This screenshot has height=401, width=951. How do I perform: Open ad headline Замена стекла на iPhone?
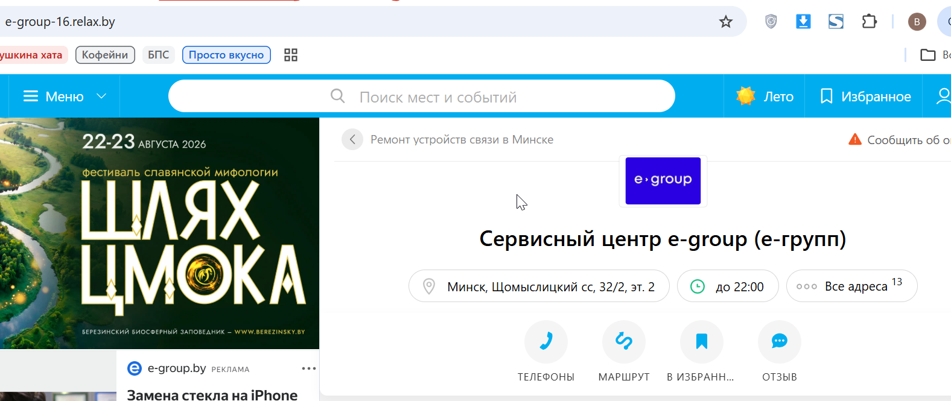[212, 395]
